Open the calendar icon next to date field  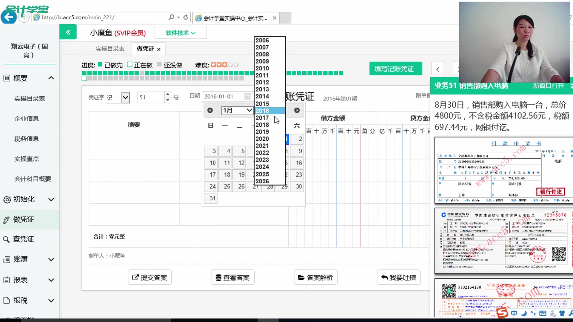tap(248, 96)
